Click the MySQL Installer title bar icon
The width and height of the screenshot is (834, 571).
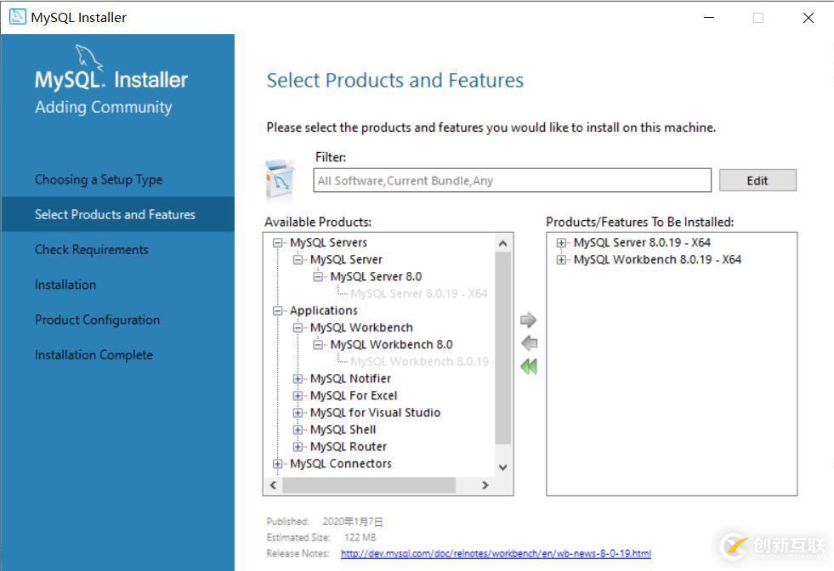coord(18,16)
